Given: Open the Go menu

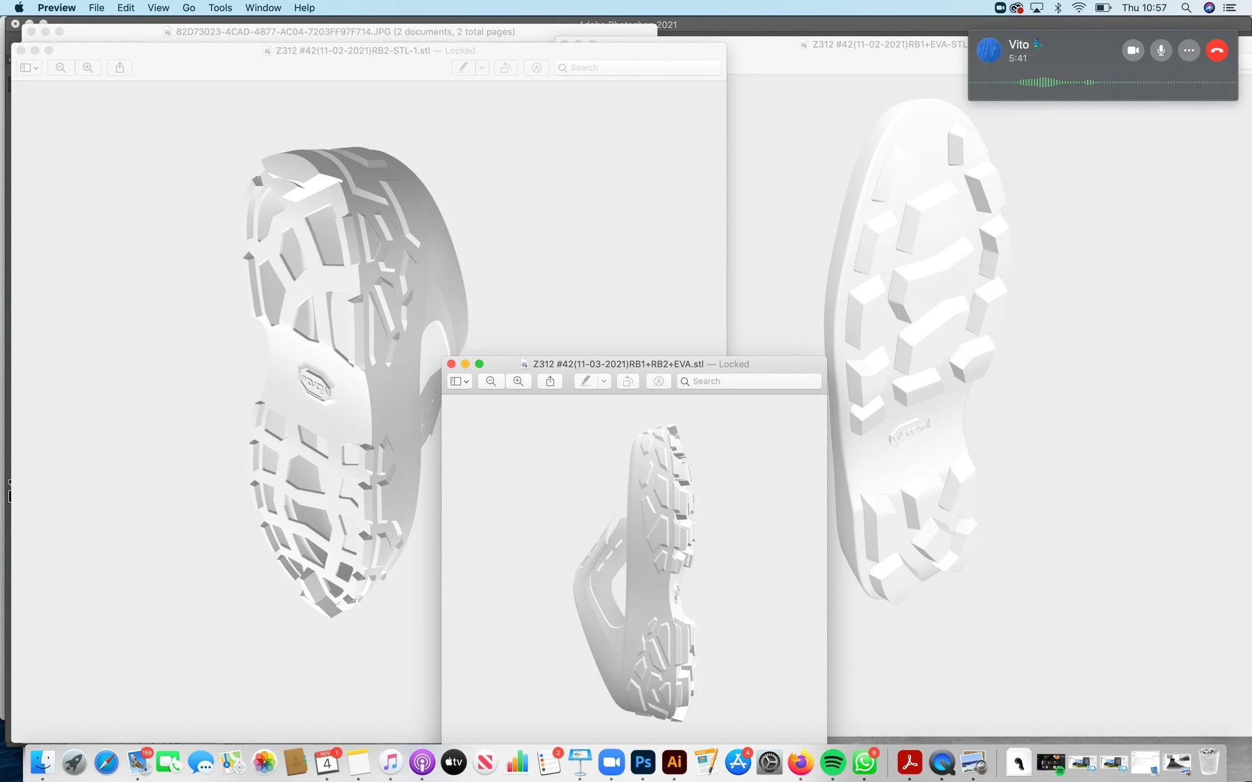Looking at the screenshot, I should 188,7.
